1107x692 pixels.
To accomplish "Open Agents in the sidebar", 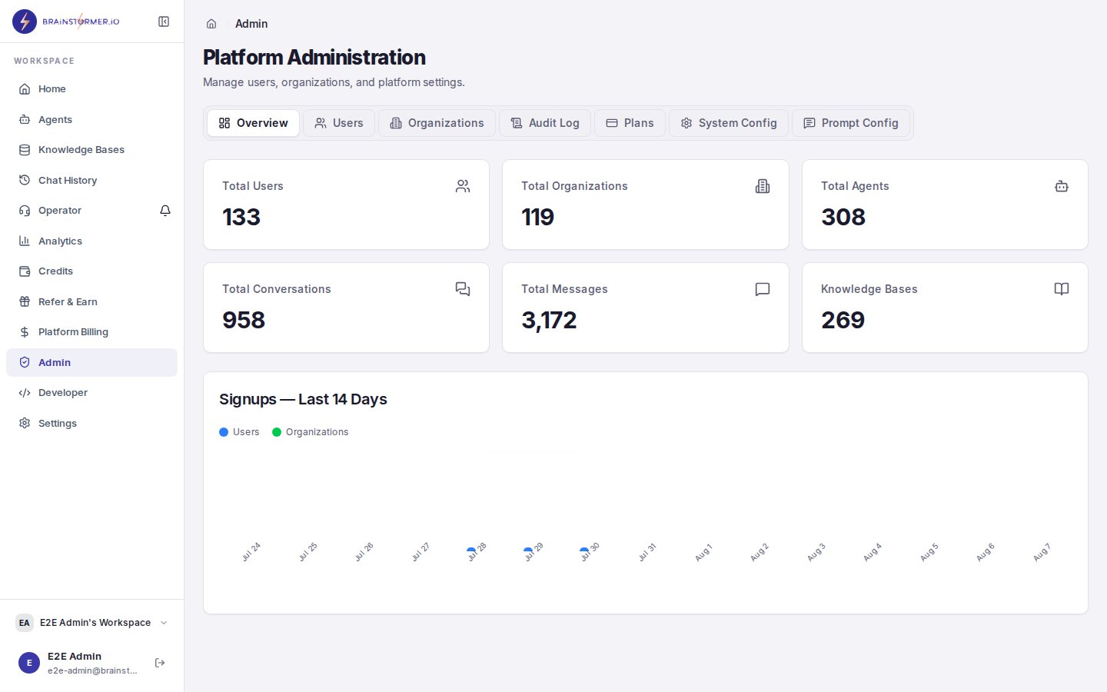I will pos(91,119).
